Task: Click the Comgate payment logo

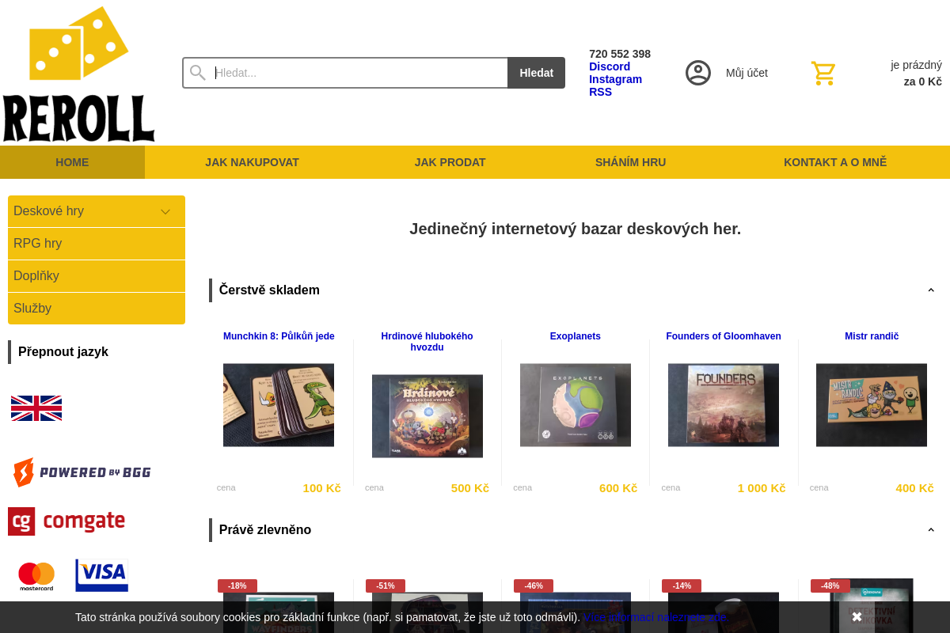Action: tap(66, 521)
